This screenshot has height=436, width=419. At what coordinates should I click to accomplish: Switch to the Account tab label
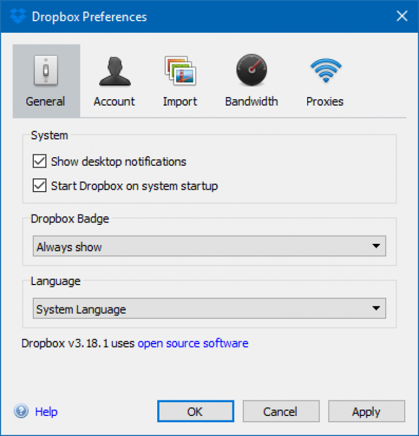(114, 102)
